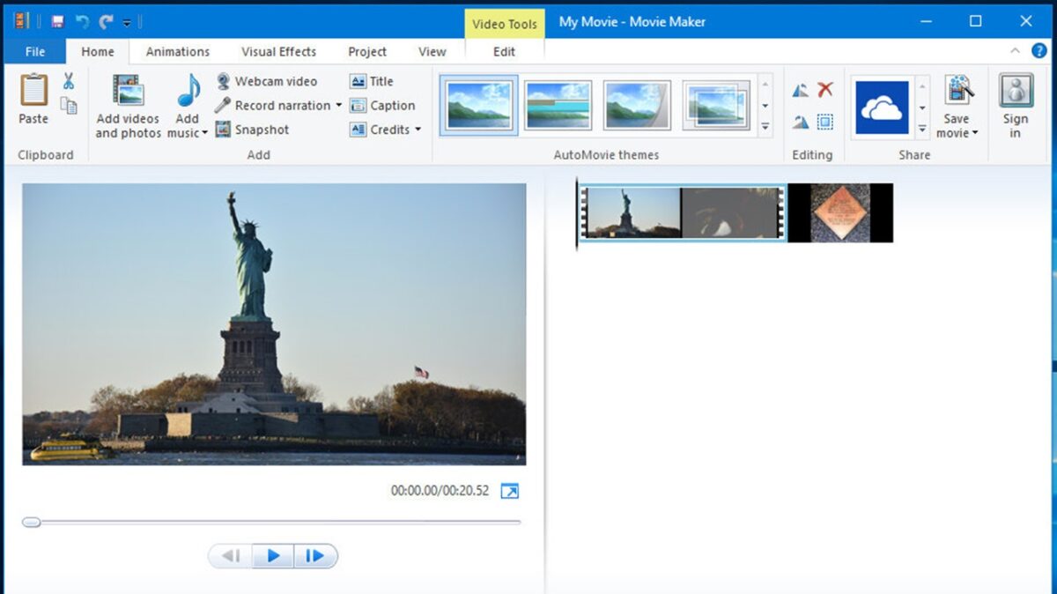
Task: Add a Caption to the clip
Action: 382,105
